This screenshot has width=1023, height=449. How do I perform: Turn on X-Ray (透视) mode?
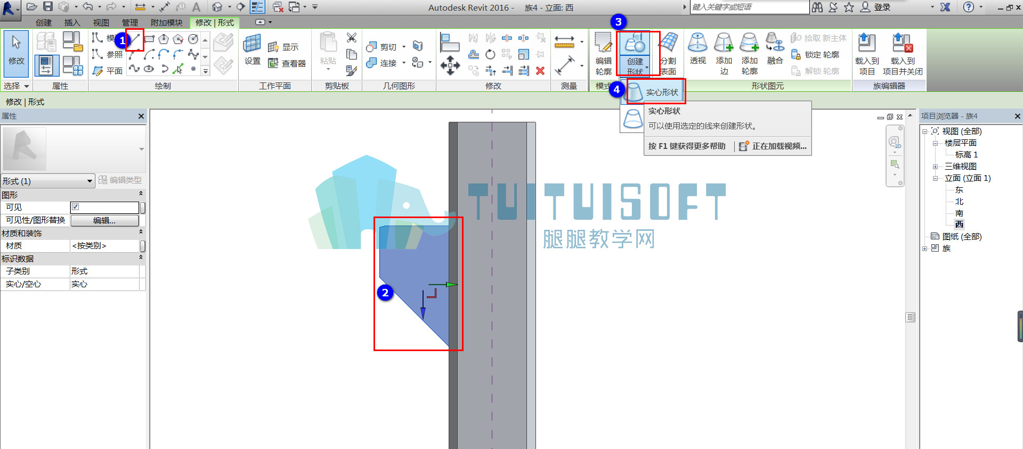[x=697, y=49]
